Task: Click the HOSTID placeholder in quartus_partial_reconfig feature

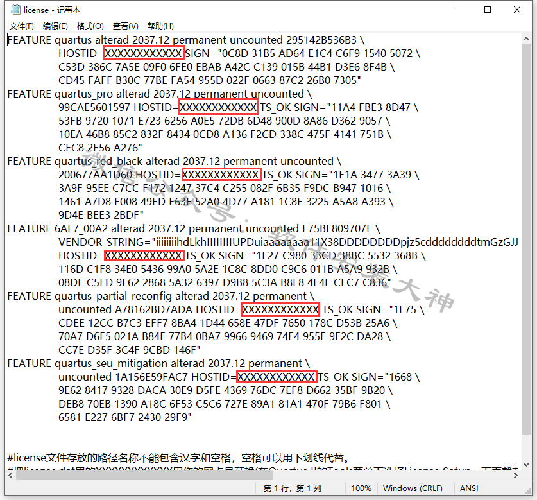Action: (280, 309)
